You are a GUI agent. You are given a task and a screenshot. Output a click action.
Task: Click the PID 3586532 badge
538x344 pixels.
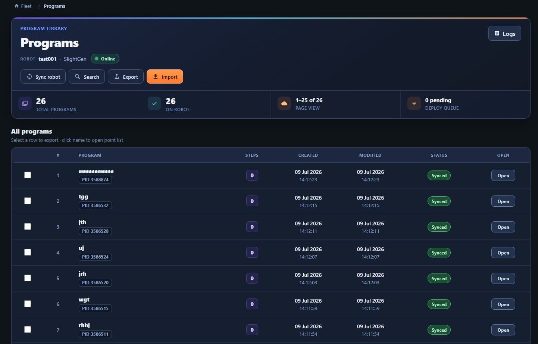(95, 205)
